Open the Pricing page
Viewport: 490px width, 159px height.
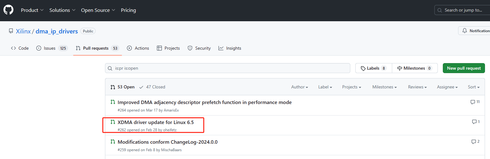tap(128, 10)
